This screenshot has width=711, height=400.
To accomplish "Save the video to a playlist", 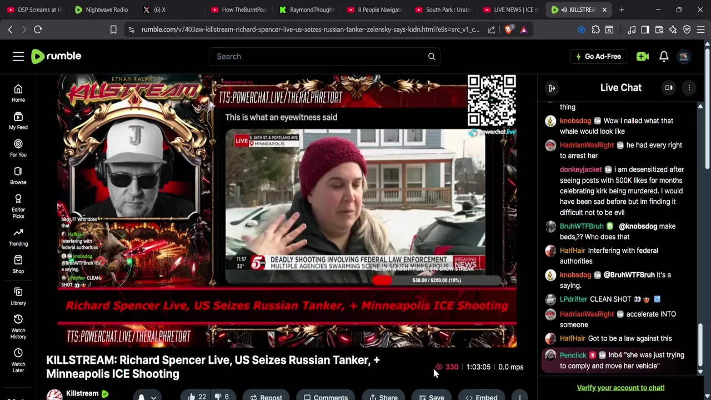I will click(x=431, y=397).
